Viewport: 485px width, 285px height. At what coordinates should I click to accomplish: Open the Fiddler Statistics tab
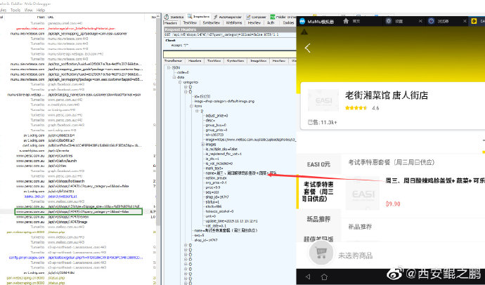point(174,17)
